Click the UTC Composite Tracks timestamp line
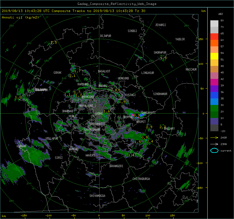The width and height of the screenshot is (234, 219). (73, 11)
